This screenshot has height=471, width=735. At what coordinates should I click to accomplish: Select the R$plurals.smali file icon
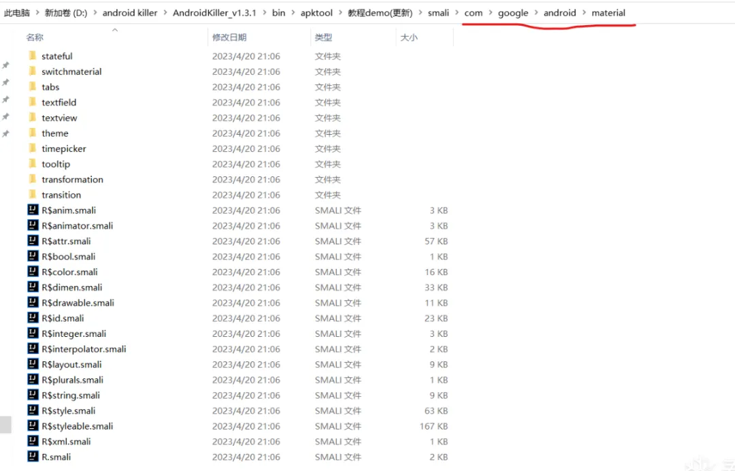pos(33,380)
